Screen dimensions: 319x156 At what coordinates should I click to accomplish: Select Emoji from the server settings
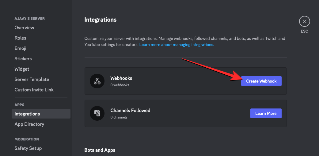[x=20, y=48]
